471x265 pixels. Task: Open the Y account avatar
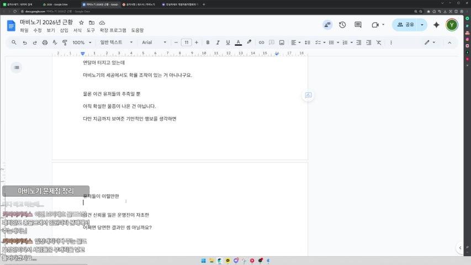pyautogui.click(x=452, y=25)
